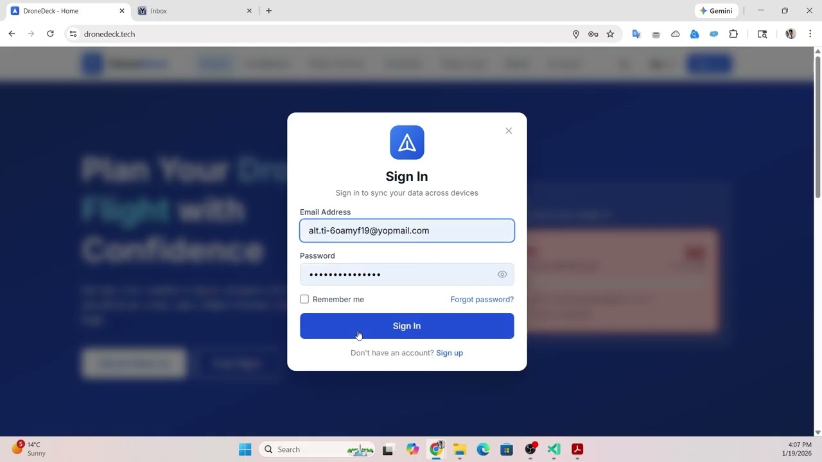Launch Copilot from the taskbar
The width and height of the screenshot is (822, 462).
(412, 449)
